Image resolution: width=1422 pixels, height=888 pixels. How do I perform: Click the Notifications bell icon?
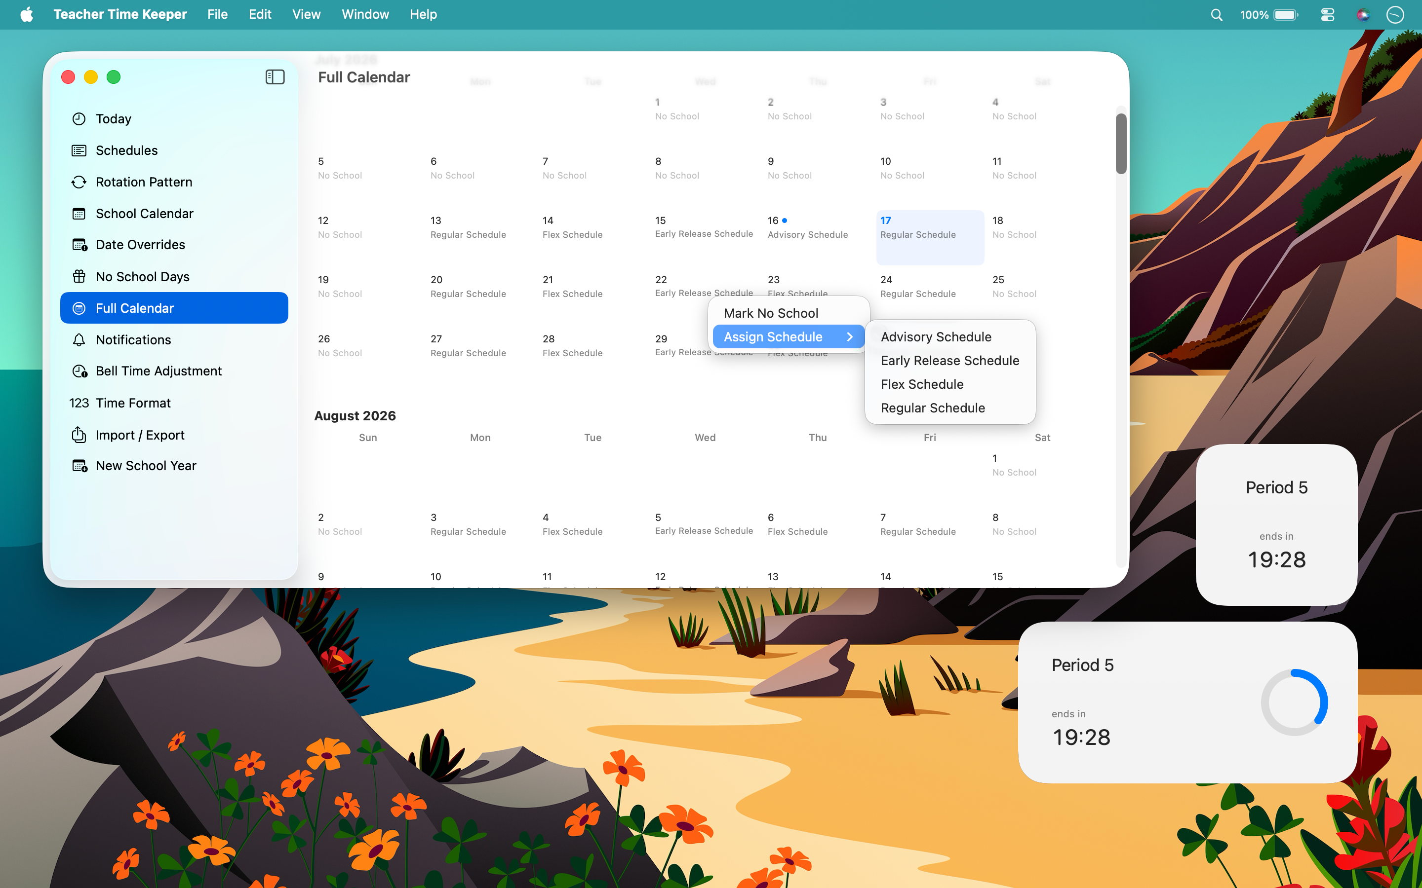[79, 339]
